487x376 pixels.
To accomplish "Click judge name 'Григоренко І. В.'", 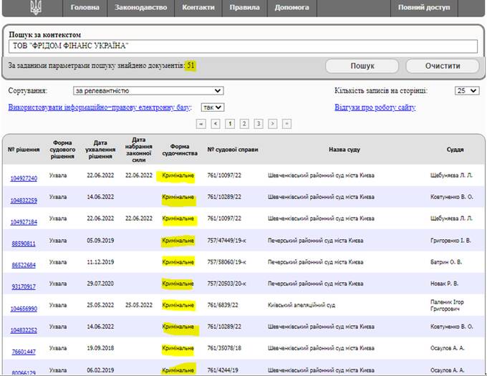I will [450, 241].
